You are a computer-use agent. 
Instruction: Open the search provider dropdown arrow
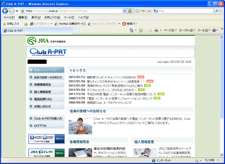221,11
